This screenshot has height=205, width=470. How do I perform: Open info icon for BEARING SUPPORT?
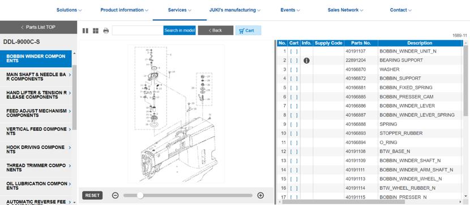point(306,60)
